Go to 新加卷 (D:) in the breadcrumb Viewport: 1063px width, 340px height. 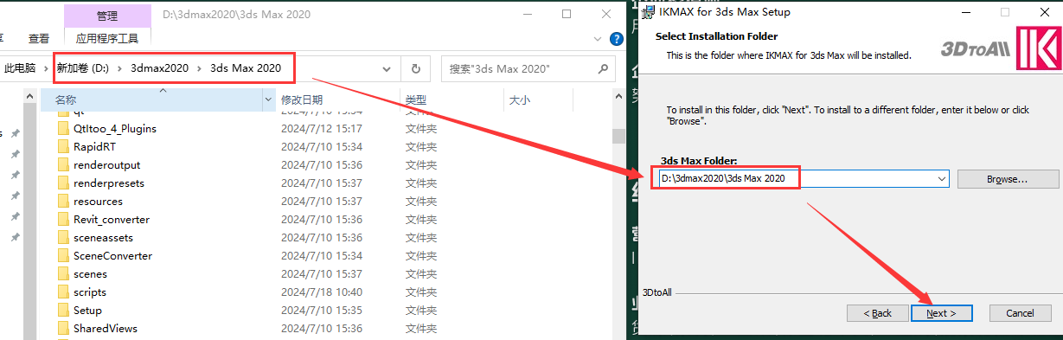[82, 67]
